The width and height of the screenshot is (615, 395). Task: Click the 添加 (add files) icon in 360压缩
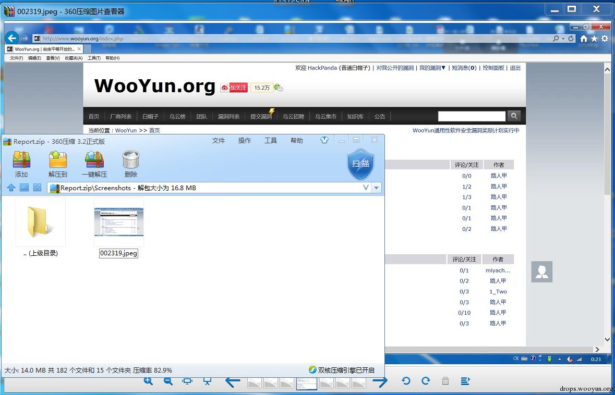click(21, 159)
